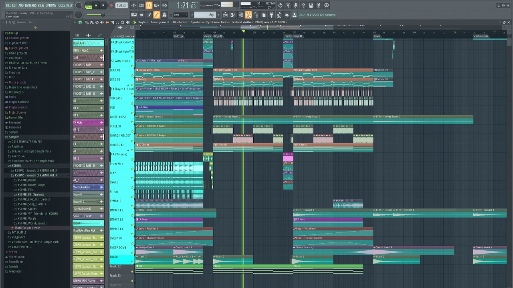Click the question mark help icon

tap(303, 5)
